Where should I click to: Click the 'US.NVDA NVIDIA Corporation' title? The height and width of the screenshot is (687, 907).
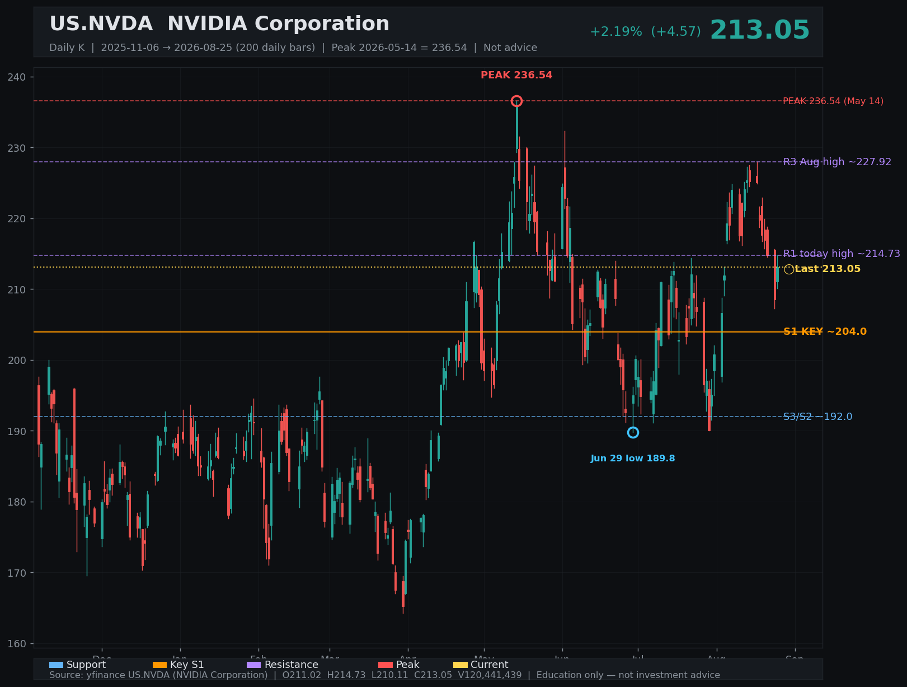pyautogui.click(x=219, y=24)
